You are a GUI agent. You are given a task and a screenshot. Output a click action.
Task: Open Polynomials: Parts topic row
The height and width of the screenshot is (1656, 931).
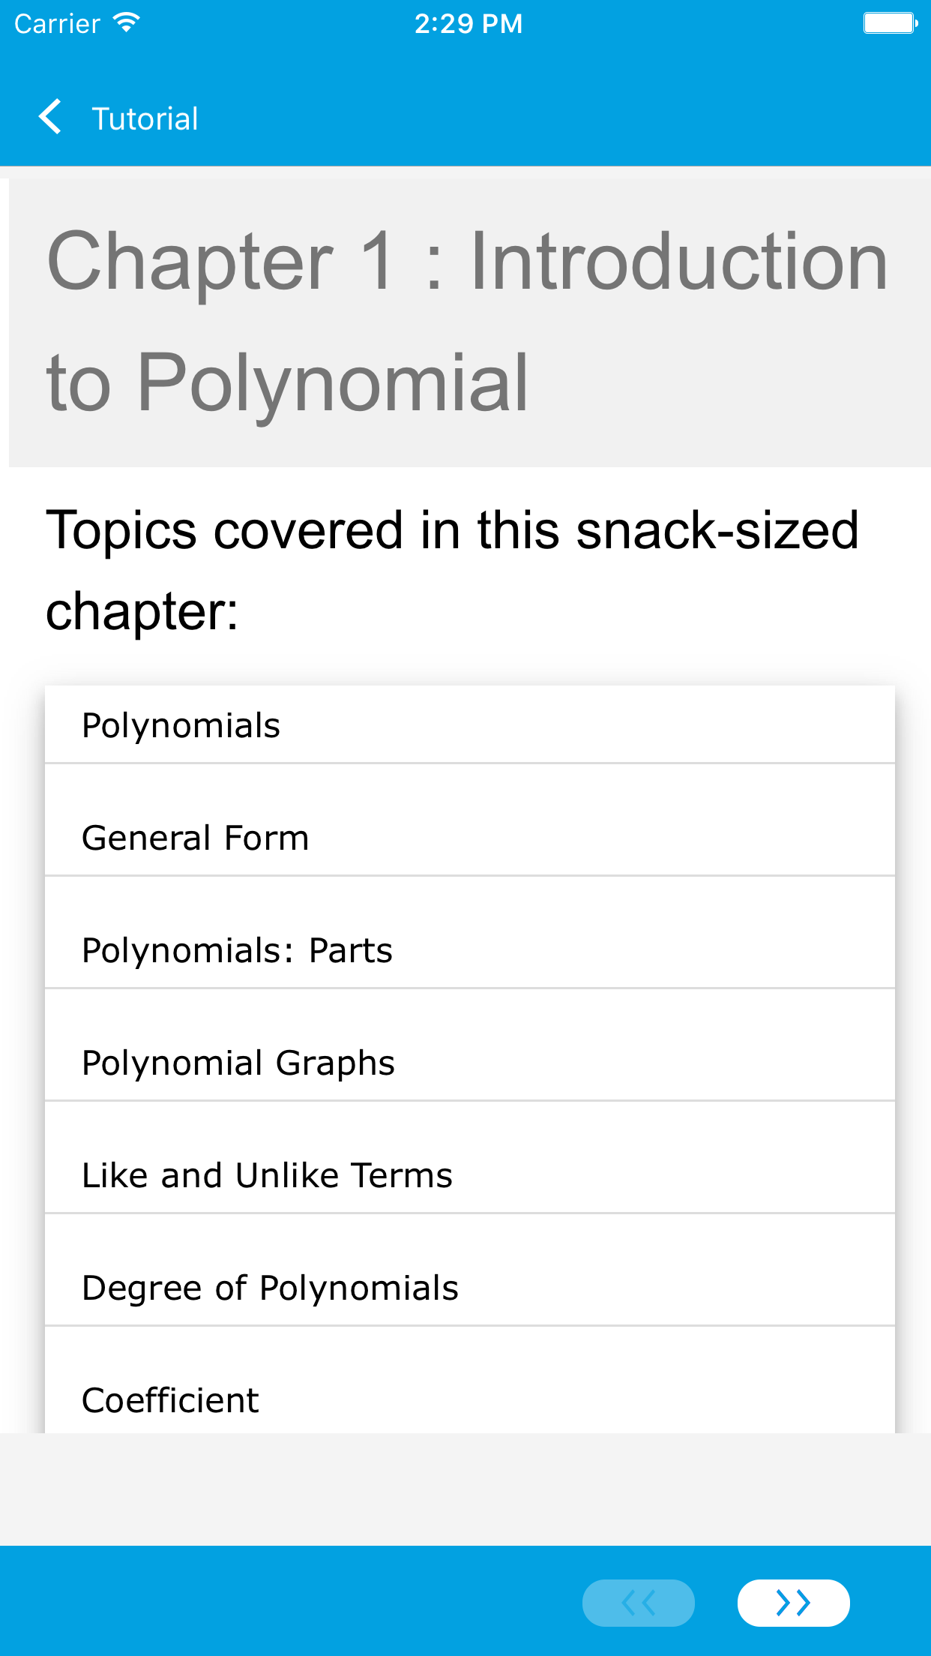(237, 950)
